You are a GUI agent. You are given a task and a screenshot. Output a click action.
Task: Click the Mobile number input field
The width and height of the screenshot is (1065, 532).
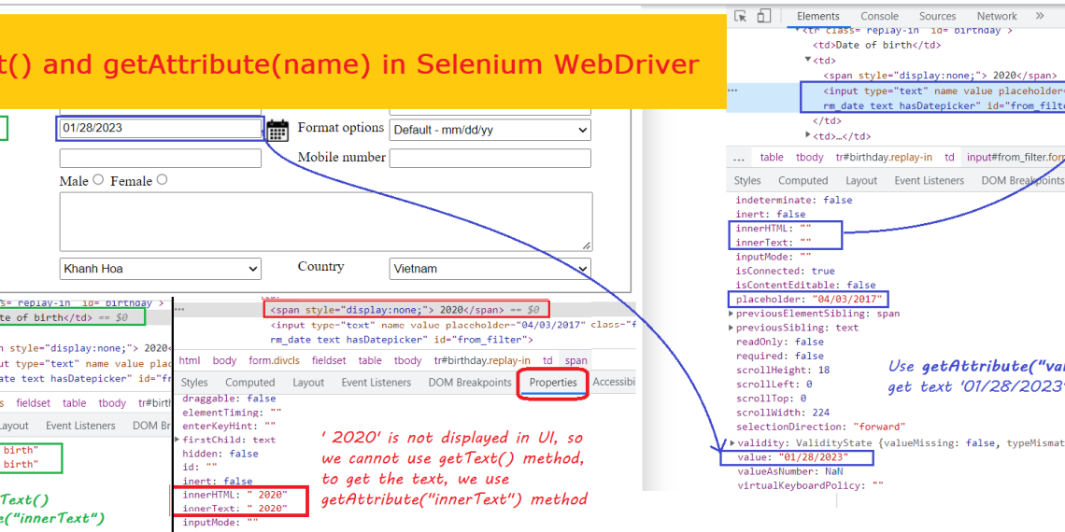click(x=490, y=158)
